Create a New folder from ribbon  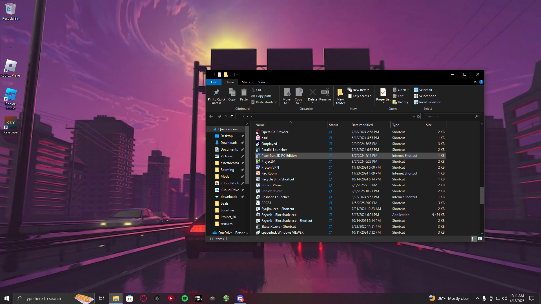(x=340, y=96)
